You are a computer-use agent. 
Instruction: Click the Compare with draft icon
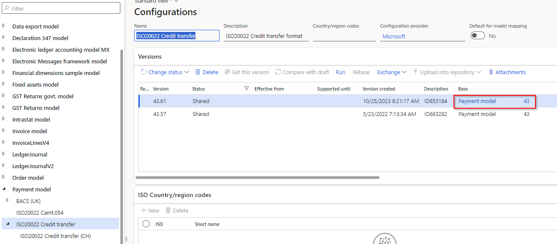pyautogui.click(x=278, y=72)
